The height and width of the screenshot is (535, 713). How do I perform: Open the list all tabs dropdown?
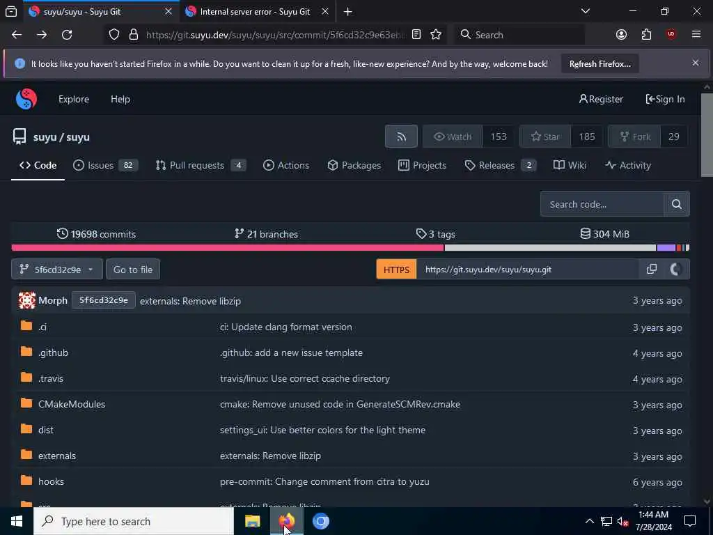pos(586,12)
